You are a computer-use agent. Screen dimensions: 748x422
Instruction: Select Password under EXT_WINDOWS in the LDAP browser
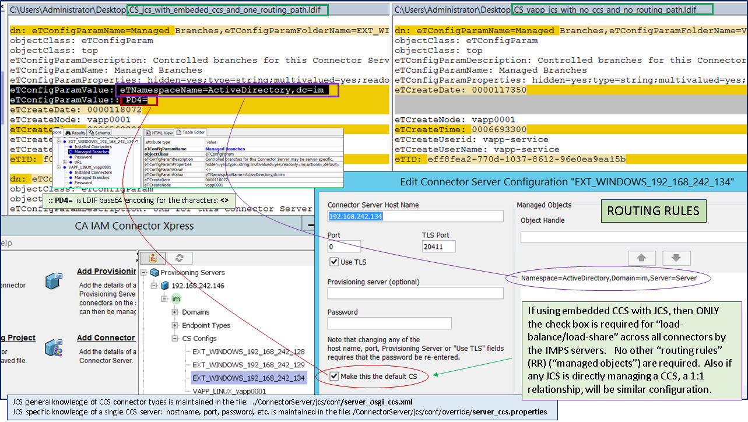click(83, 157)
